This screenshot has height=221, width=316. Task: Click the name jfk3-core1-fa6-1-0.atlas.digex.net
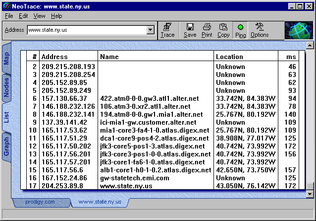[x=153, y=162]
